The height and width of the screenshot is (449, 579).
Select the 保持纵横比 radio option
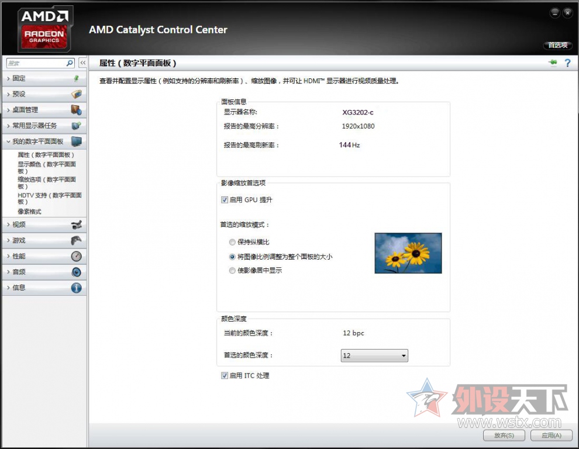tap(232, 242)
